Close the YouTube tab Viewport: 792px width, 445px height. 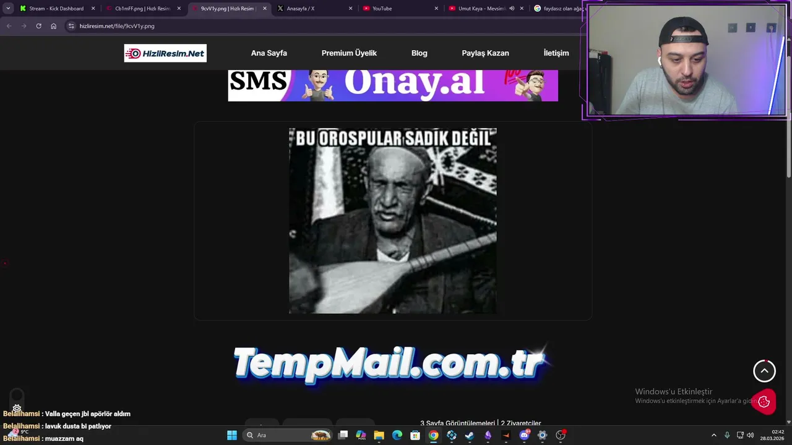point(436,9)
